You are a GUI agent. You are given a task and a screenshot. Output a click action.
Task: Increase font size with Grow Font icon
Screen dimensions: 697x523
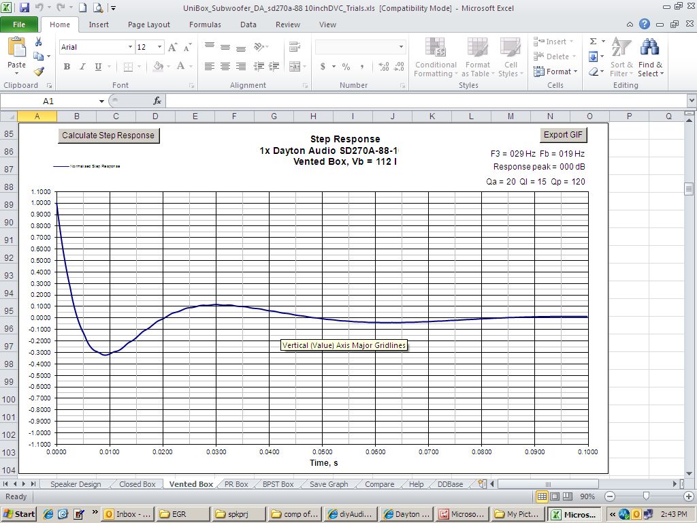point(172,47)
